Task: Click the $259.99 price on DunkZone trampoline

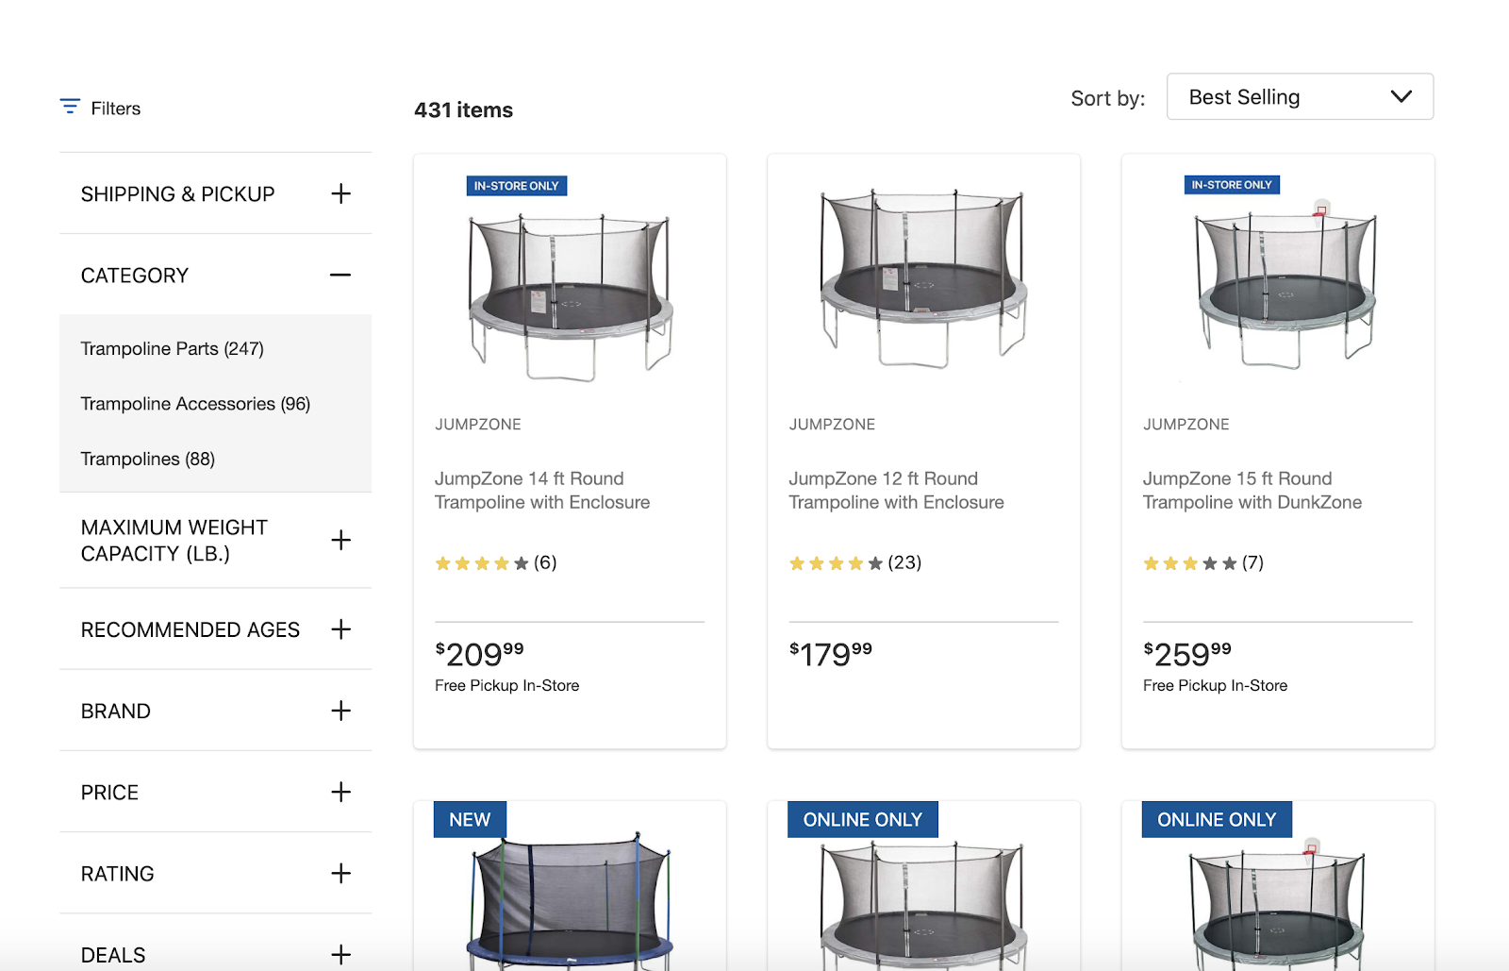Action: [x=1186, y=653]
